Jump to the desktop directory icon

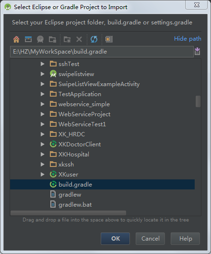pyautogui.click(x=28, y=39)
